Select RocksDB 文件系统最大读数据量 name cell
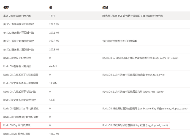The height and width of the screenshot is (137, 190). [x=21, y=83]
